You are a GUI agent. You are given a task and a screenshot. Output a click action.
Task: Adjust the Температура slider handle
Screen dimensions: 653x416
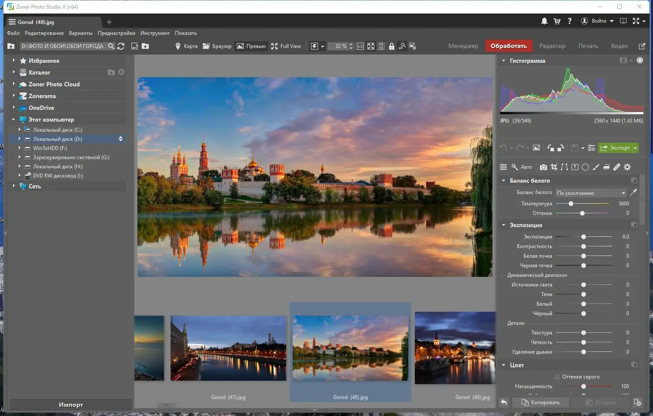tap(571, 204)
